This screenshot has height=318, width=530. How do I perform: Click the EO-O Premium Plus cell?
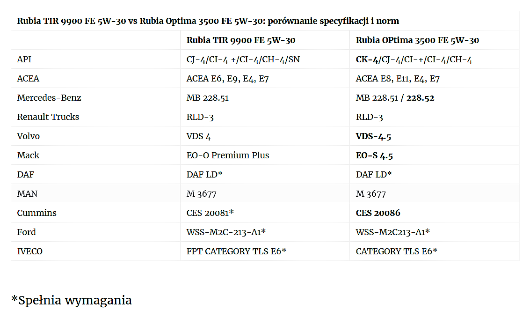228,155
